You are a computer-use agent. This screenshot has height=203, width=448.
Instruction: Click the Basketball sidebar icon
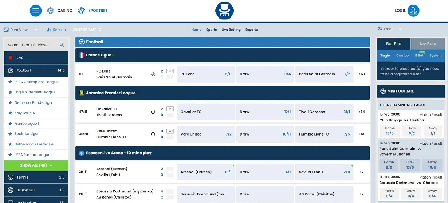(x=11, y=190)
